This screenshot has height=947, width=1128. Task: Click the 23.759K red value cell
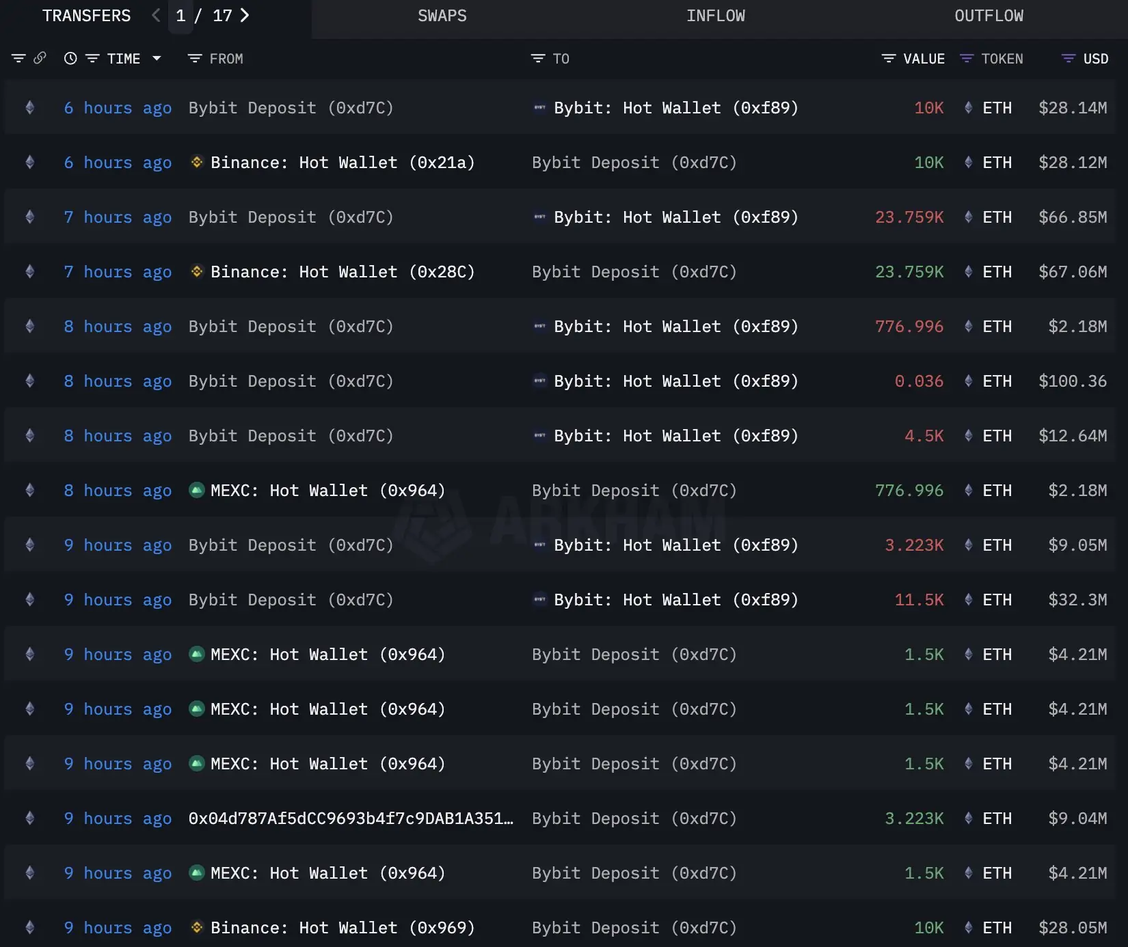[909, 217]
